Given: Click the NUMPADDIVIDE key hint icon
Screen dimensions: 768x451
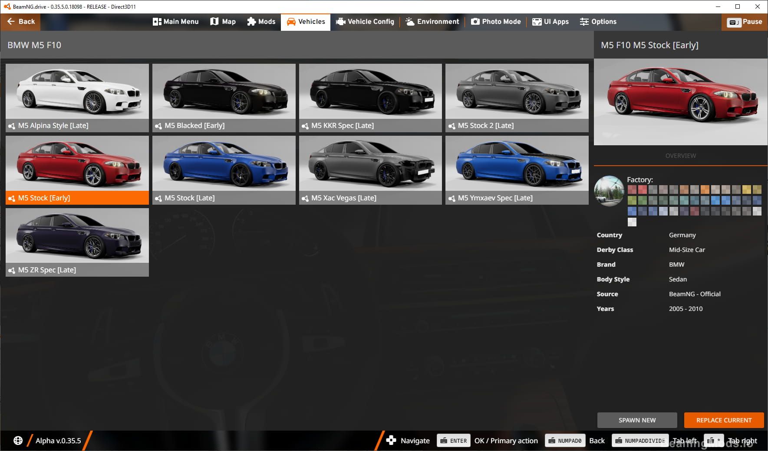Looking at the screenshot, I should point(640,441).
